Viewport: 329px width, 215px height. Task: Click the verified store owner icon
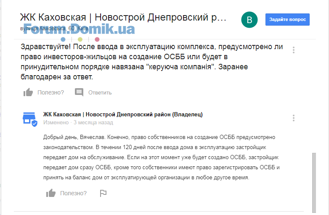[x=30, y=119]
